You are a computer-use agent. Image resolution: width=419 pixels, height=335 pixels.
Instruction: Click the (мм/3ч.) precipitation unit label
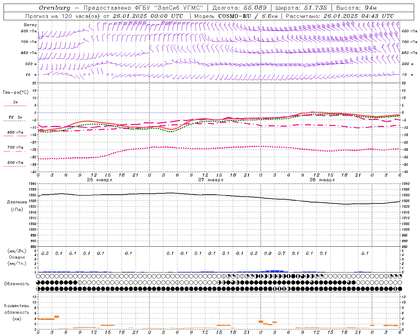tap(17, 251)
